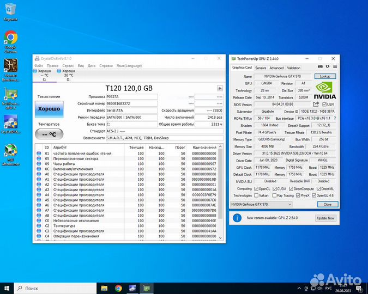Open the taskbar volume control
368x294 pixels.
click(320, 288)
